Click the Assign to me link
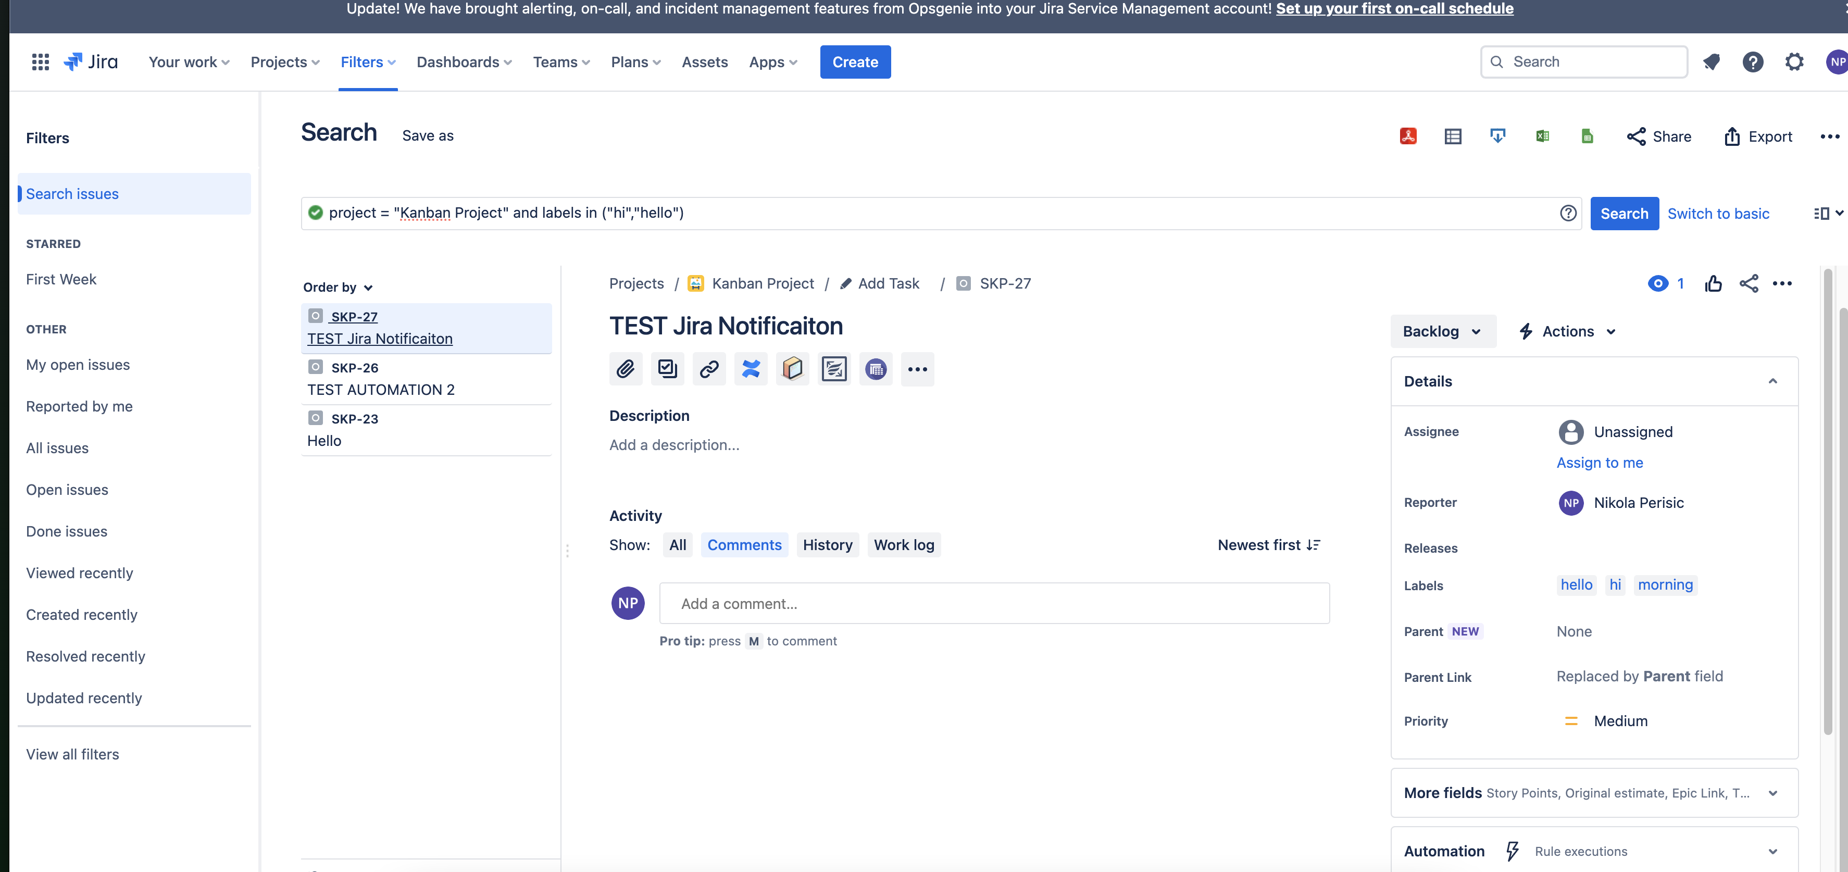The width and height of the screenshot is (1848, 872). tap(1599, 463)
